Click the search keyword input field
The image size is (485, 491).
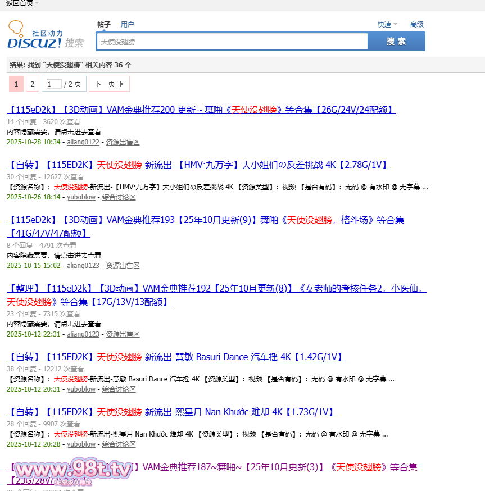[232, 42]
